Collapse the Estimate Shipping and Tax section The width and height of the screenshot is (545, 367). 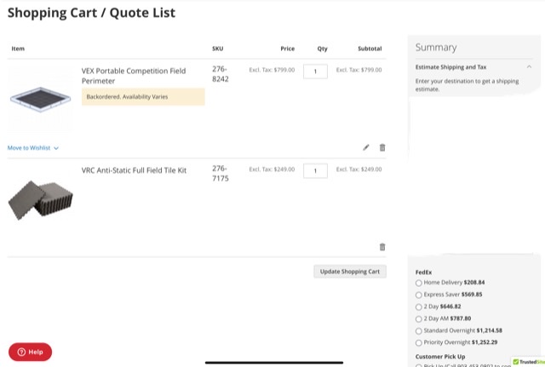pos(529,66)
